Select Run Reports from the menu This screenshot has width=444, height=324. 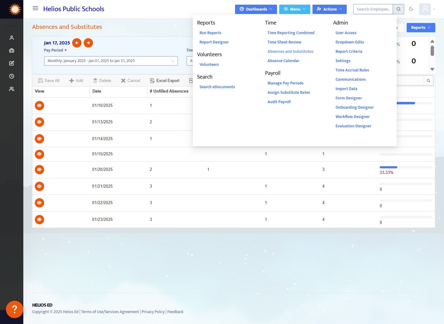(x=210, y=33)
